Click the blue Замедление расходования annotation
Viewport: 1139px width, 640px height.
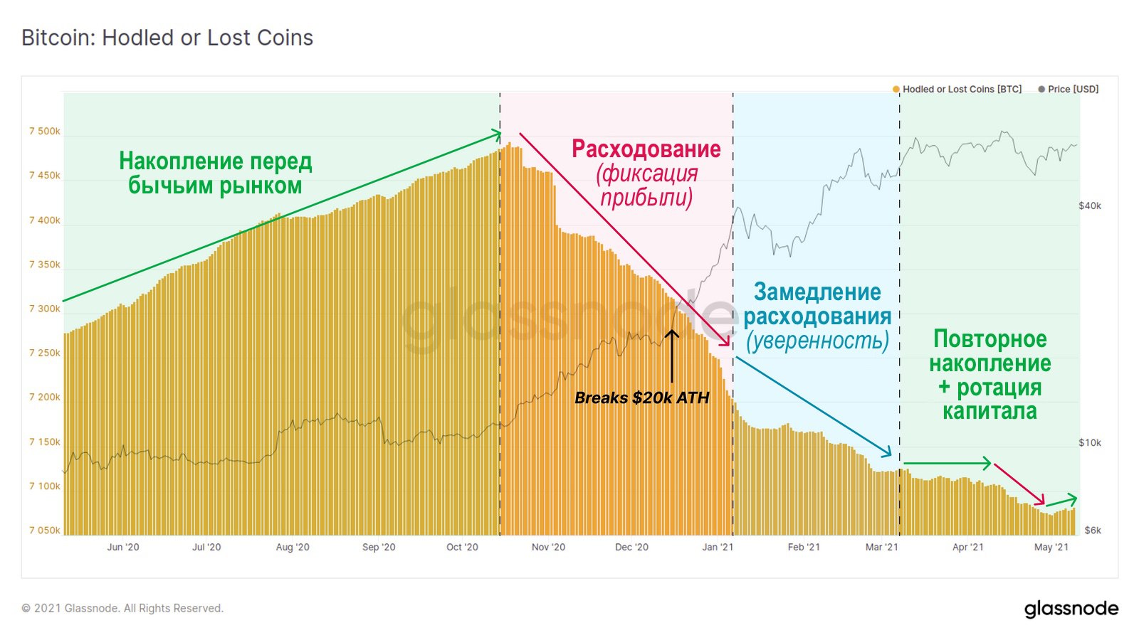(817, 304)
